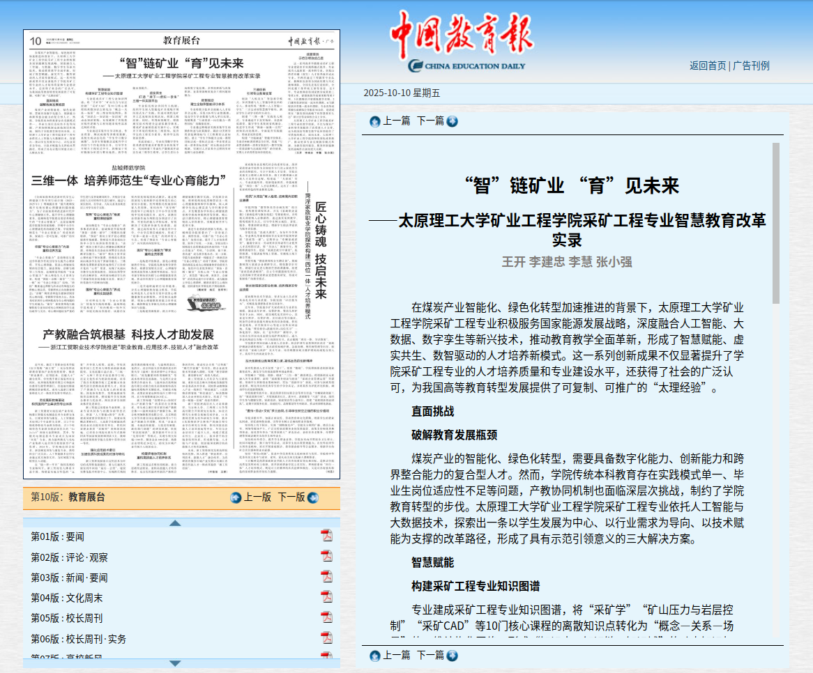Open the 广告刊例 link
813x673 pixels.
click(x=751, y=65)
